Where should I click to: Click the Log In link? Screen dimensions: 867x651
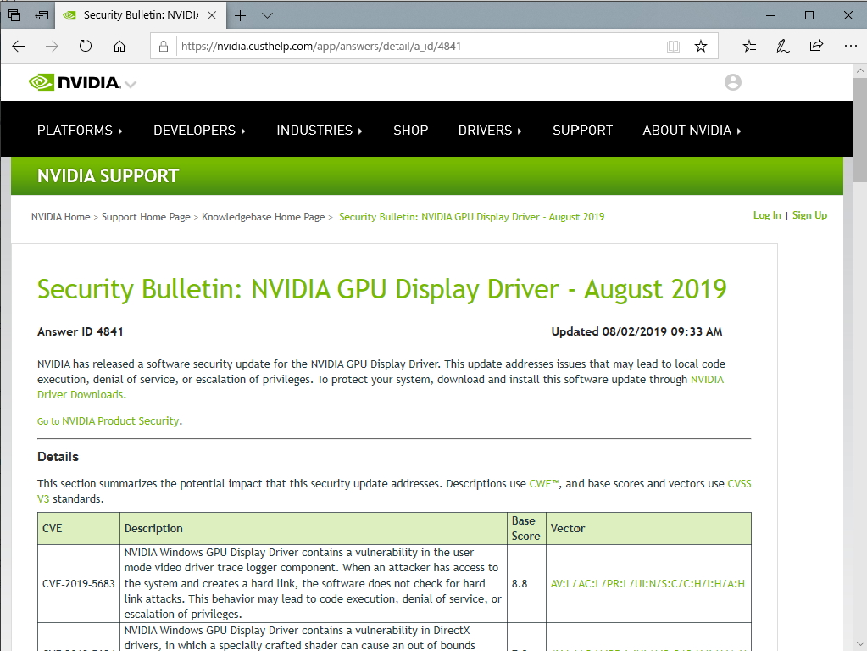[x=767, y=215]
